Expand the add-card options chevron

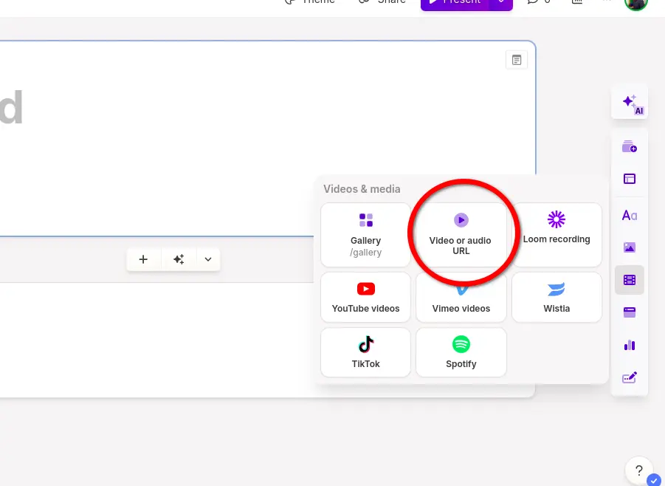pos(208,259)
